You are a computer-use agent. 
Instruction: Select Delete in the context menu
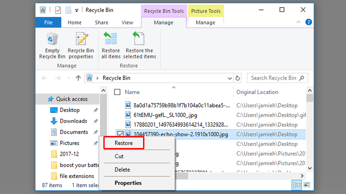coord(122,169)
